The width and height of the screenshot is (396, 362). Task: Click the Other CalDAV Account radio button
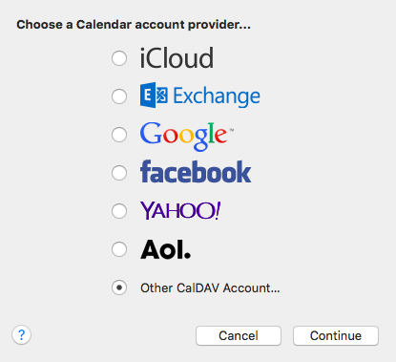click(119, 287)
